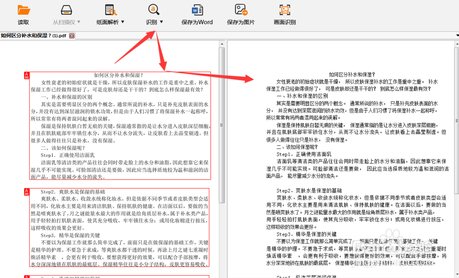Click the right pane vertical scrollbar thumb

point(457,120)
